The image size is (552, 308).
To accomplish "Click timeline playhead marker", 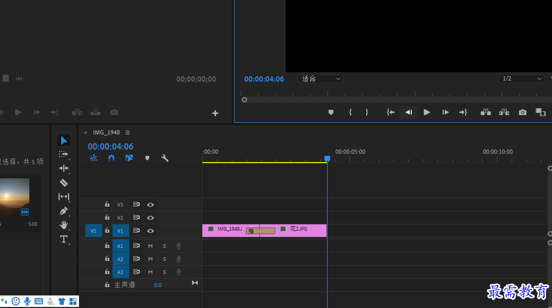I will tap(327, 159).
